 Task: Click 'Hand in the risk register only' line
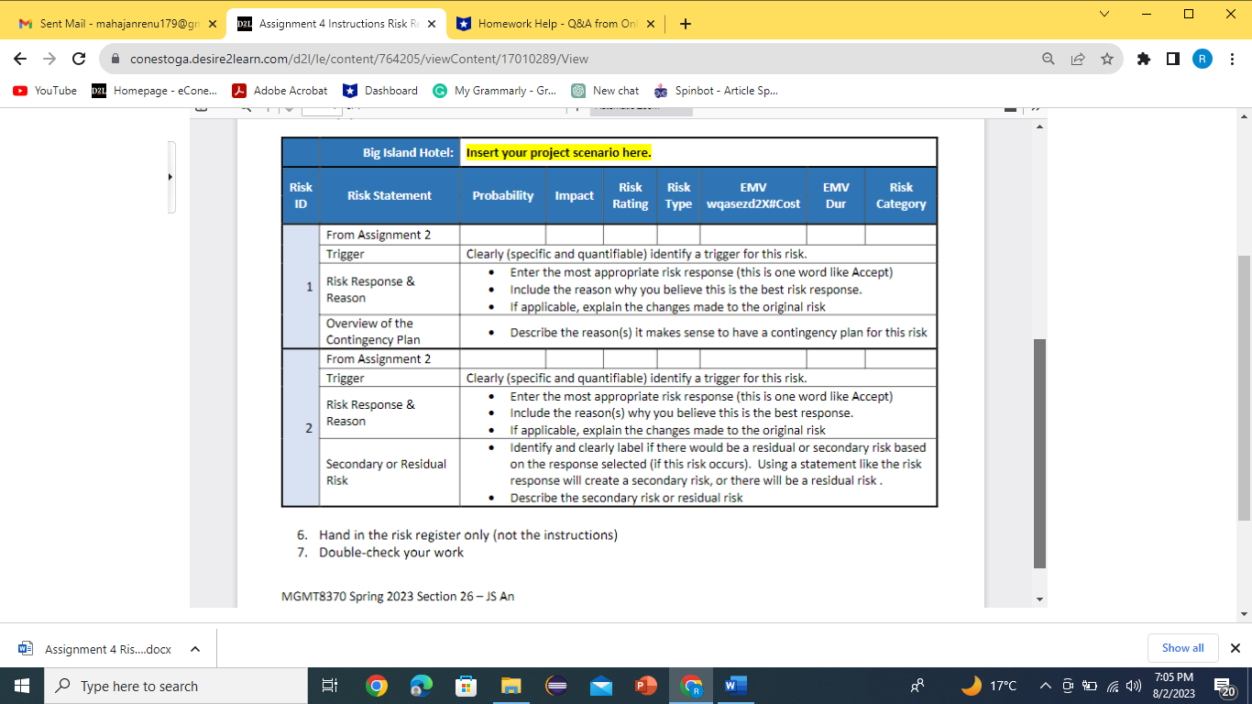pos(468,534)
